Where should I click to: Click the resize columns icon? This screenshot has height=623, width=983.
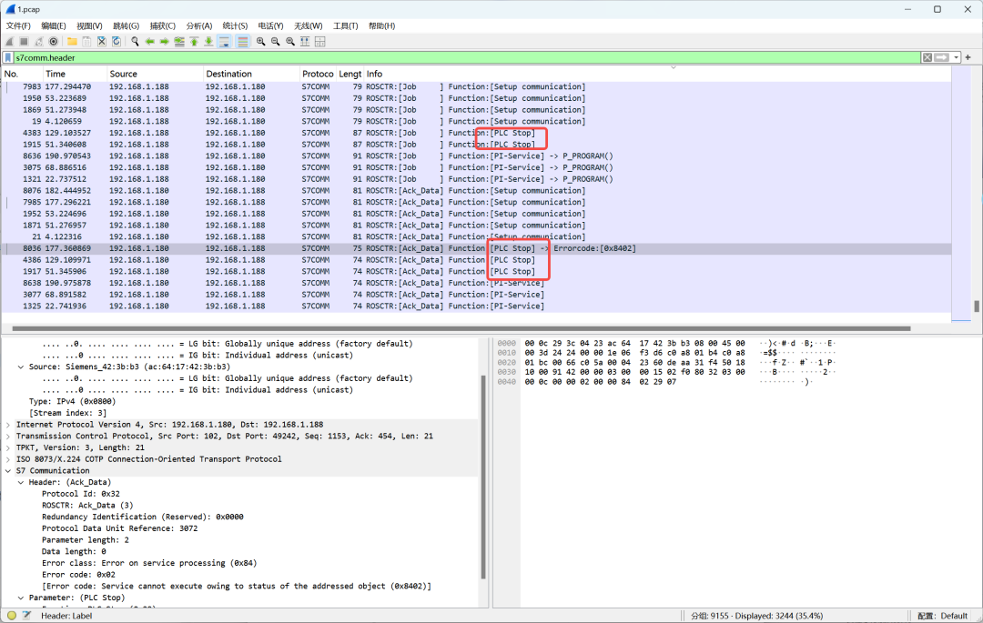click(305, 41)
